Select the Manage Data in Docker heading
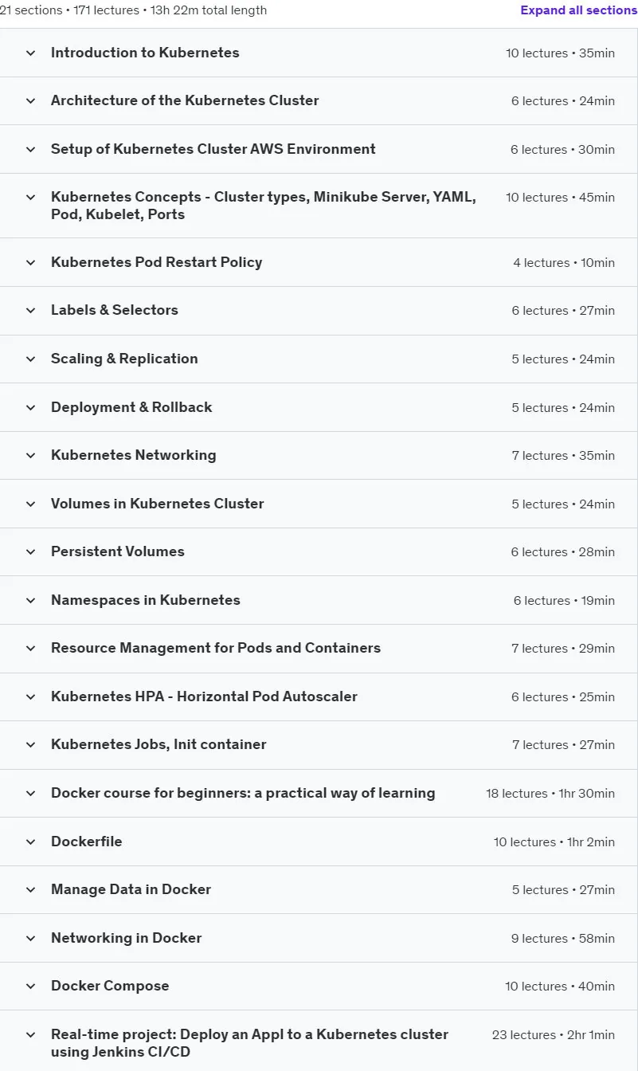This screenshot has height=1071, width=638. 131,889
